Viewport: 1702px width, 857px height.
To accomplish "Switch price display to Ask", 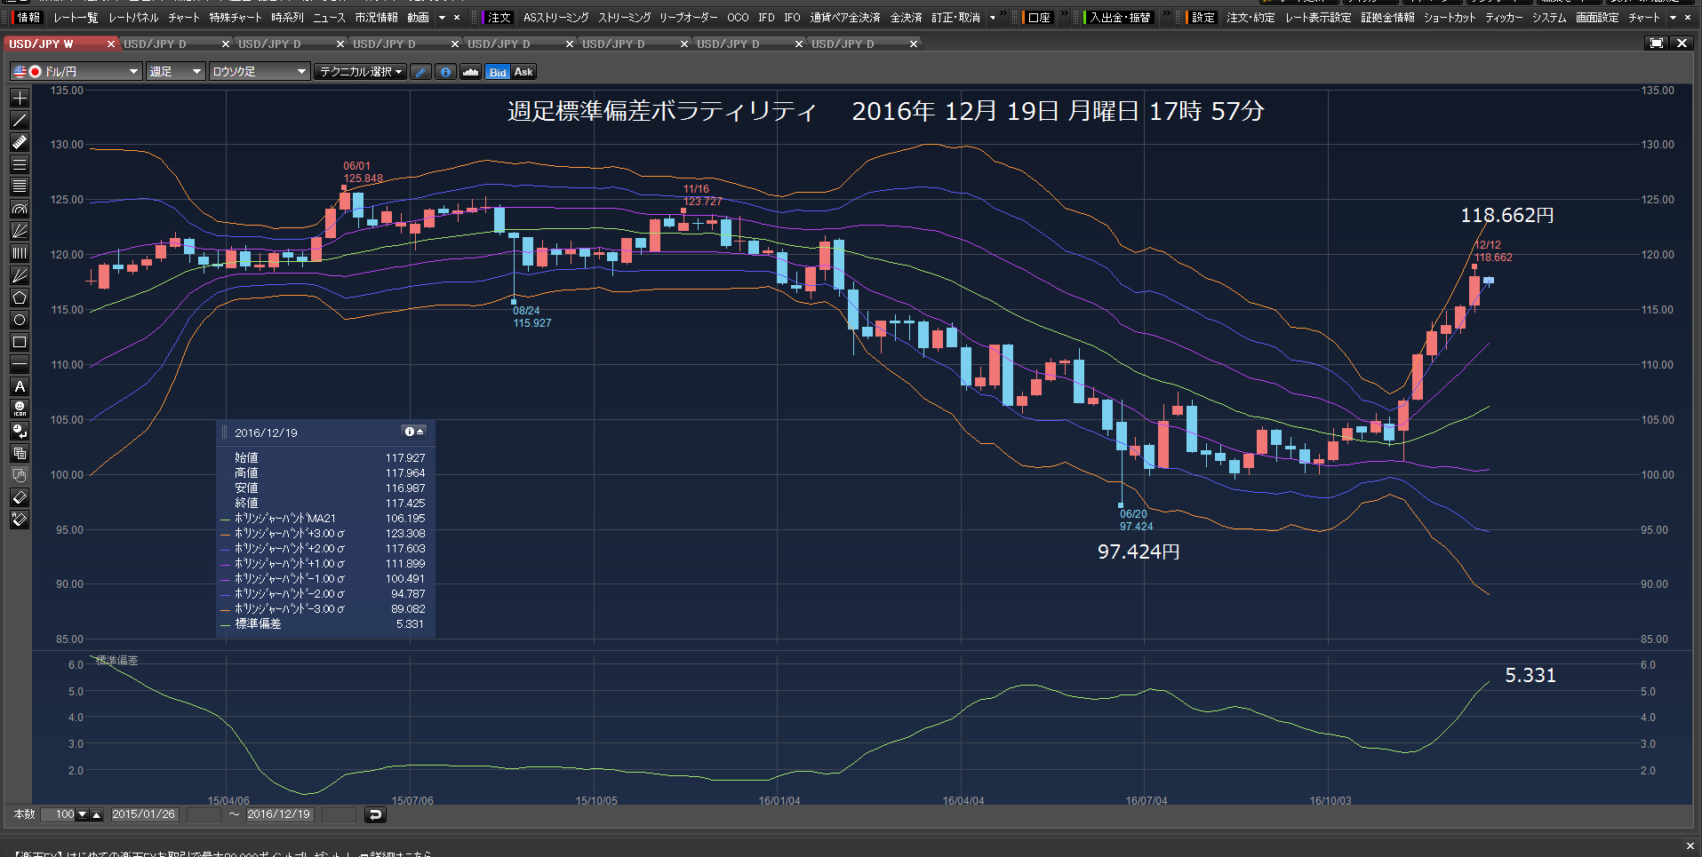I will [x=523, y=72].
